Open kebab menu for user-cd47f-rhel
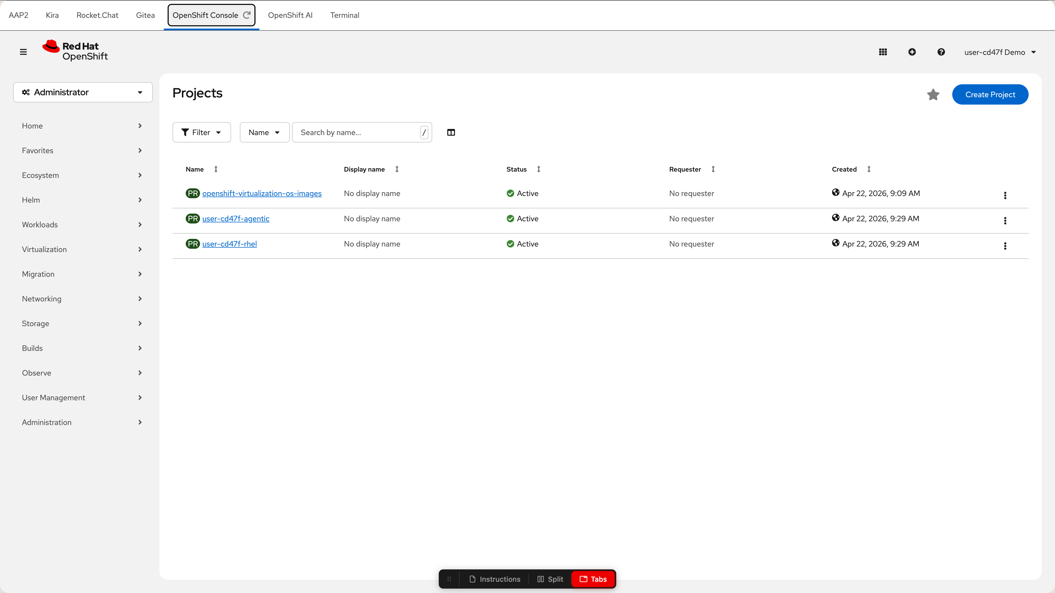 [1005, 246]
